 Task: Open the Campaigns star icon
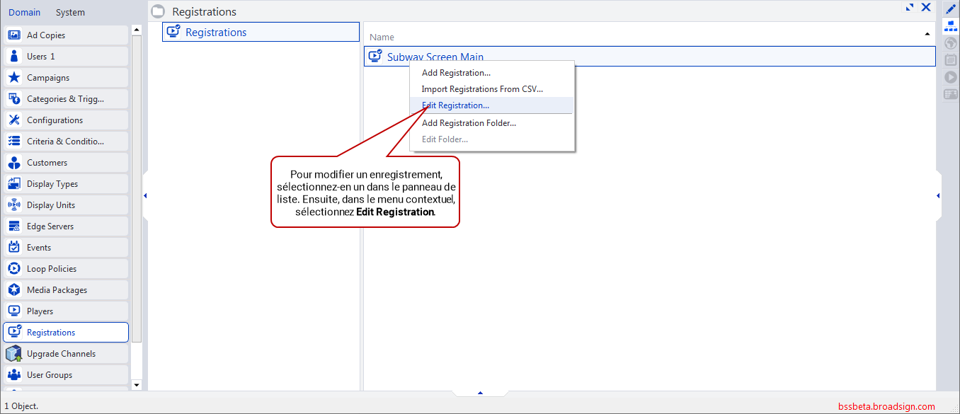pyautogui.click(x=14, y=78)
